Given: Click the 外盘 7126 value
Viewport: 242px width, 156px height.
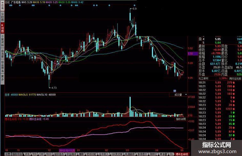Looking at the screenshot, I should click(x=217, y=75).
